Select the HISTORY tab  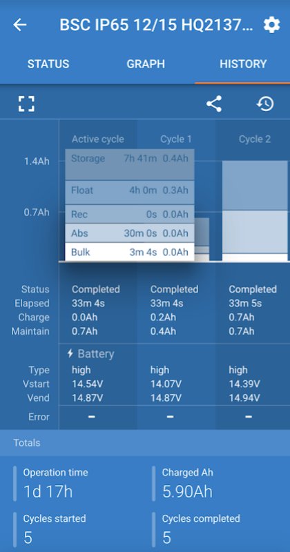(243, 64)
